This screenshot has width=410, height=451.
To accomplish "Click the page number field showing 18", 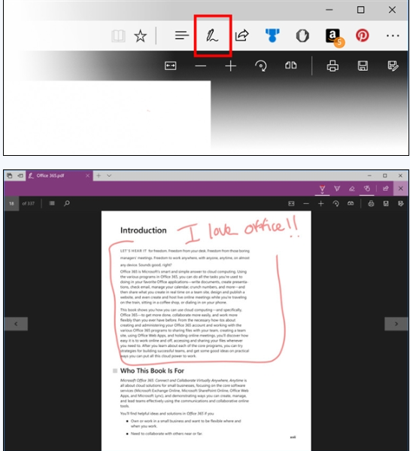I will (x=11, y=203).
